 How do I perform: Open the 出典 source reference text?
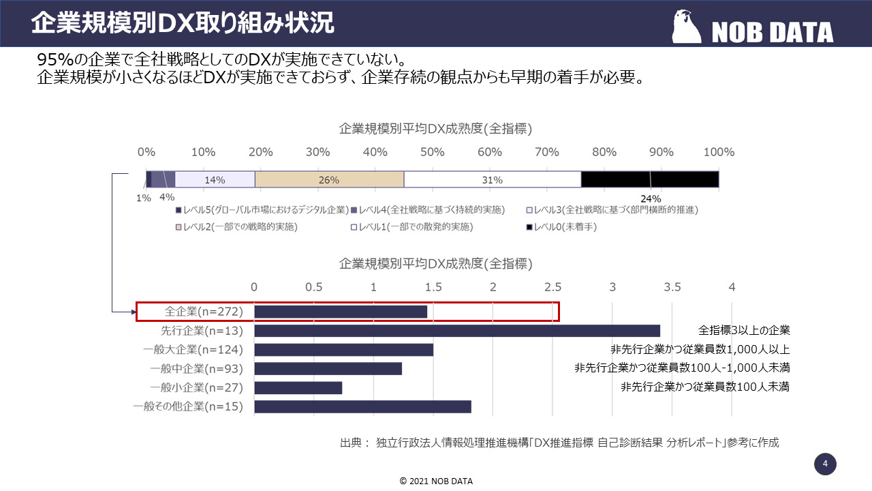pyautogui.click(x=562, y=441)
